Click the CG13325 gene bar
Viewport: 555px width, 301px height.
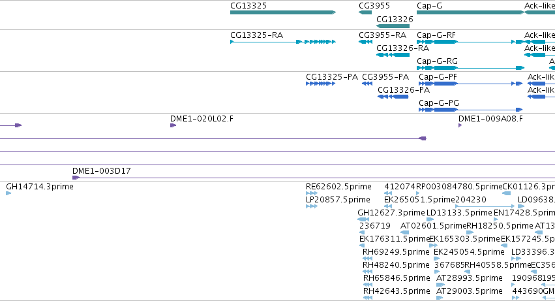(x=283, y=12)
